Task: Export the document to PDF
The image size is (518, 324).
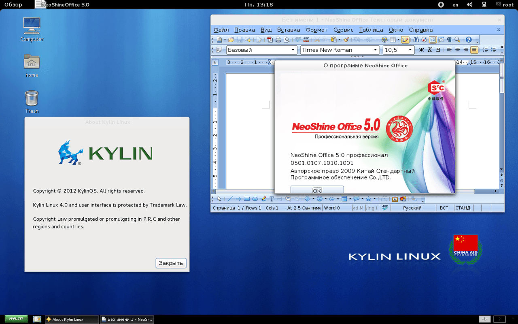Action: (270, 40)
